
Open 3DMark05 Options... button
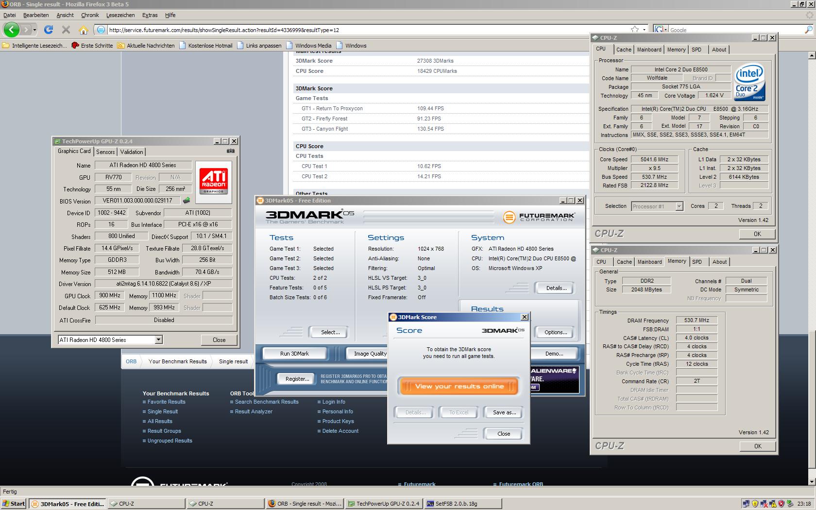tap(556, 332)
